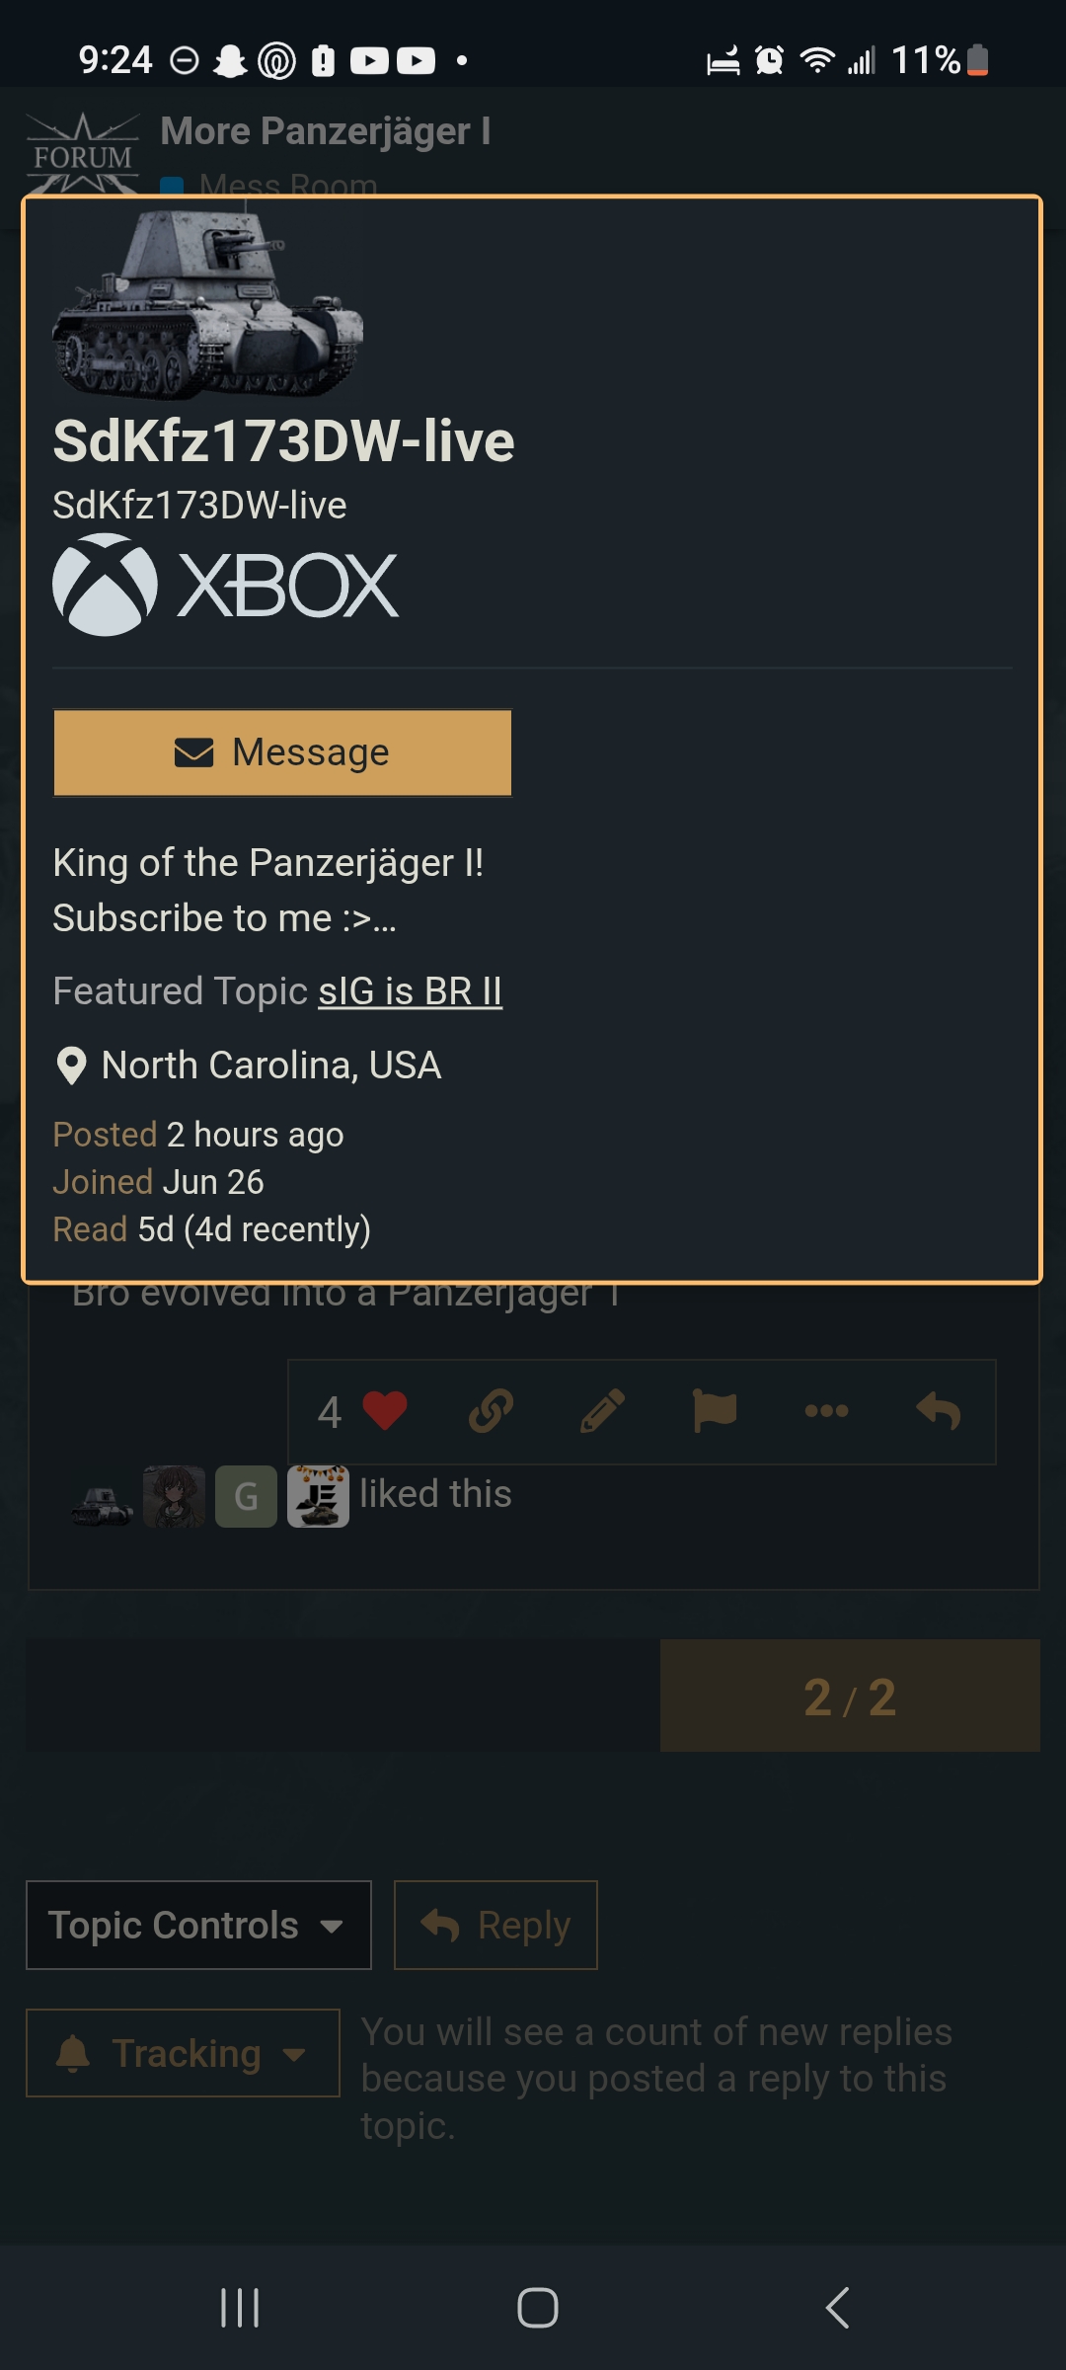Expand the Topic Controls dropdown

[198, 1925]
